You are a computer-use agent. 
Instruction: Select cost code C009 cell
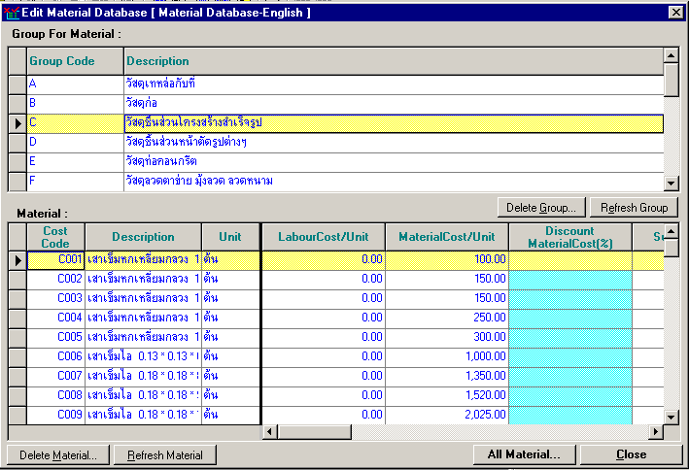pos(55,415)
